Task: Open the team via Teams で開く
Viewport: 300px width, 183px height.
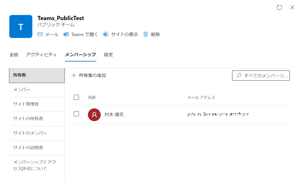Action: pos(85,34)
